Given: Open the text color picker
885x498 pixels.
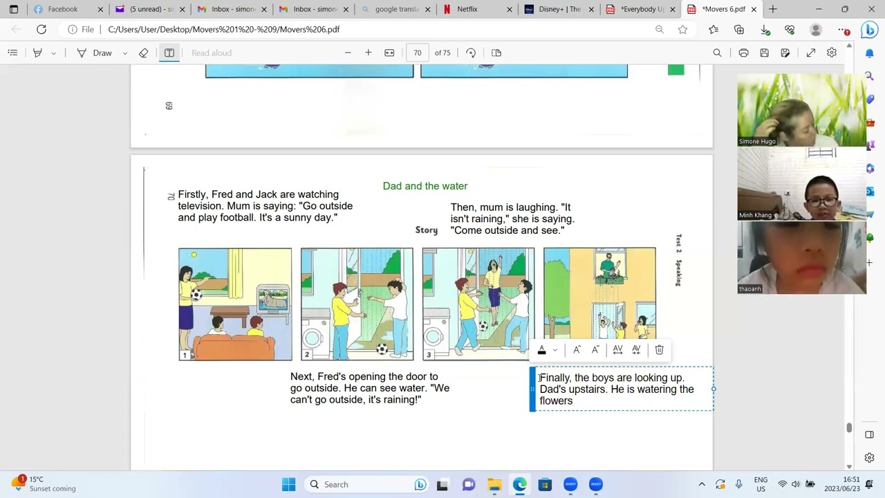Looking at the screenshot, I should (542, 350).
